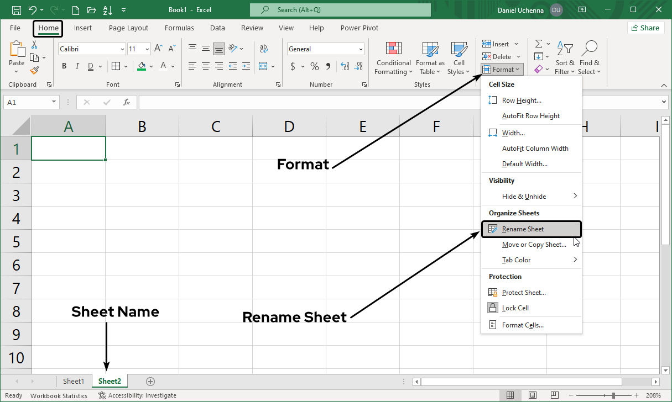
Task: Expand the Hide & Unhide submenu
Action: pyautogui.click(x=524, y=196)
